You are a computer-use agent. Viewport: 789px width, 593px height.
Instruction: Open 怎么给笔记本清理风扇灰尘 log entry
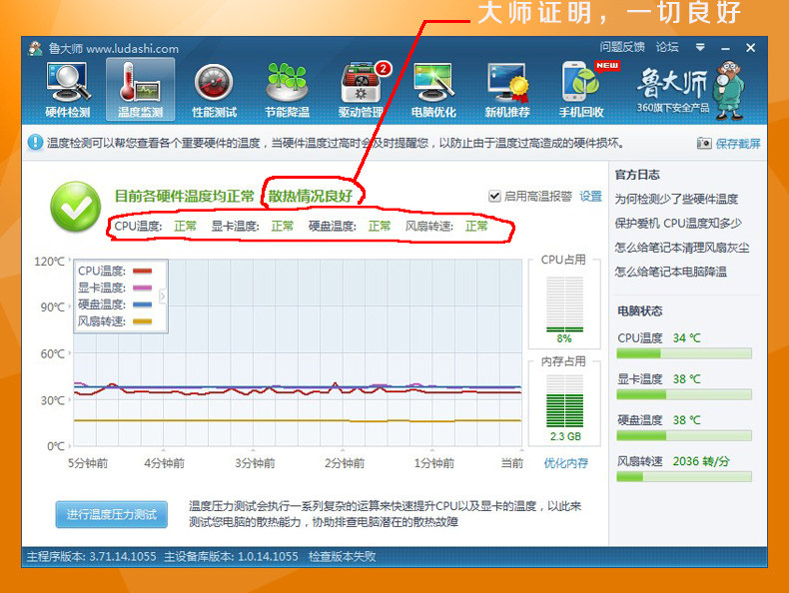(x=682, y=248)
